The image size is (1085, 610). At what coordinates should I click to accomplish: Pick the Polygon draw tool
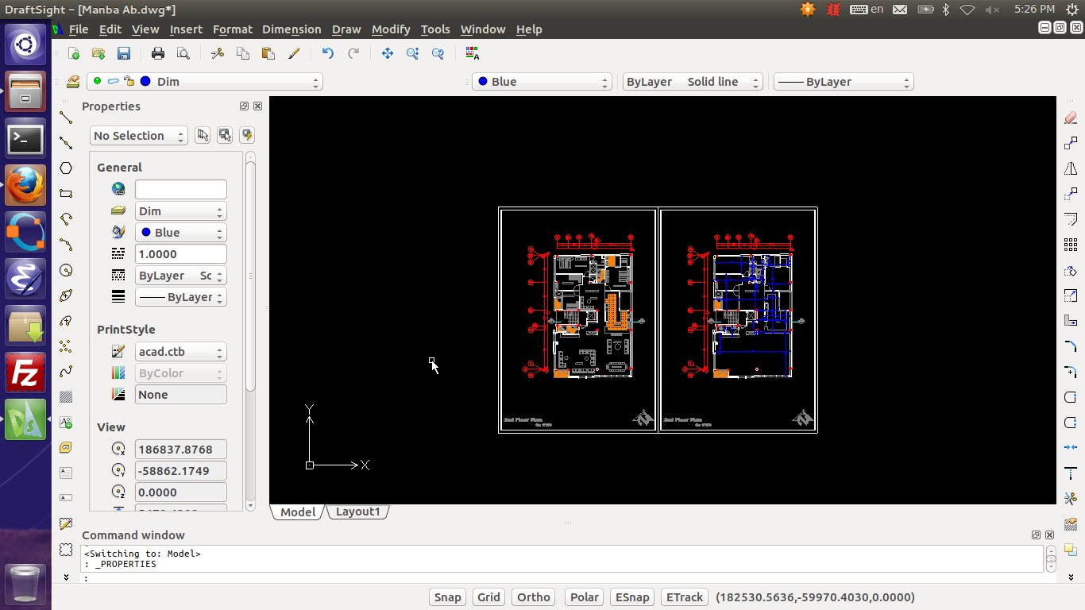(66, 168)
